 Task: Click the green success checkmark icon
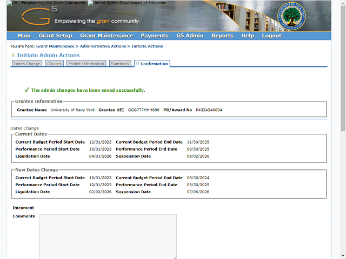click(x=26, y=90)
